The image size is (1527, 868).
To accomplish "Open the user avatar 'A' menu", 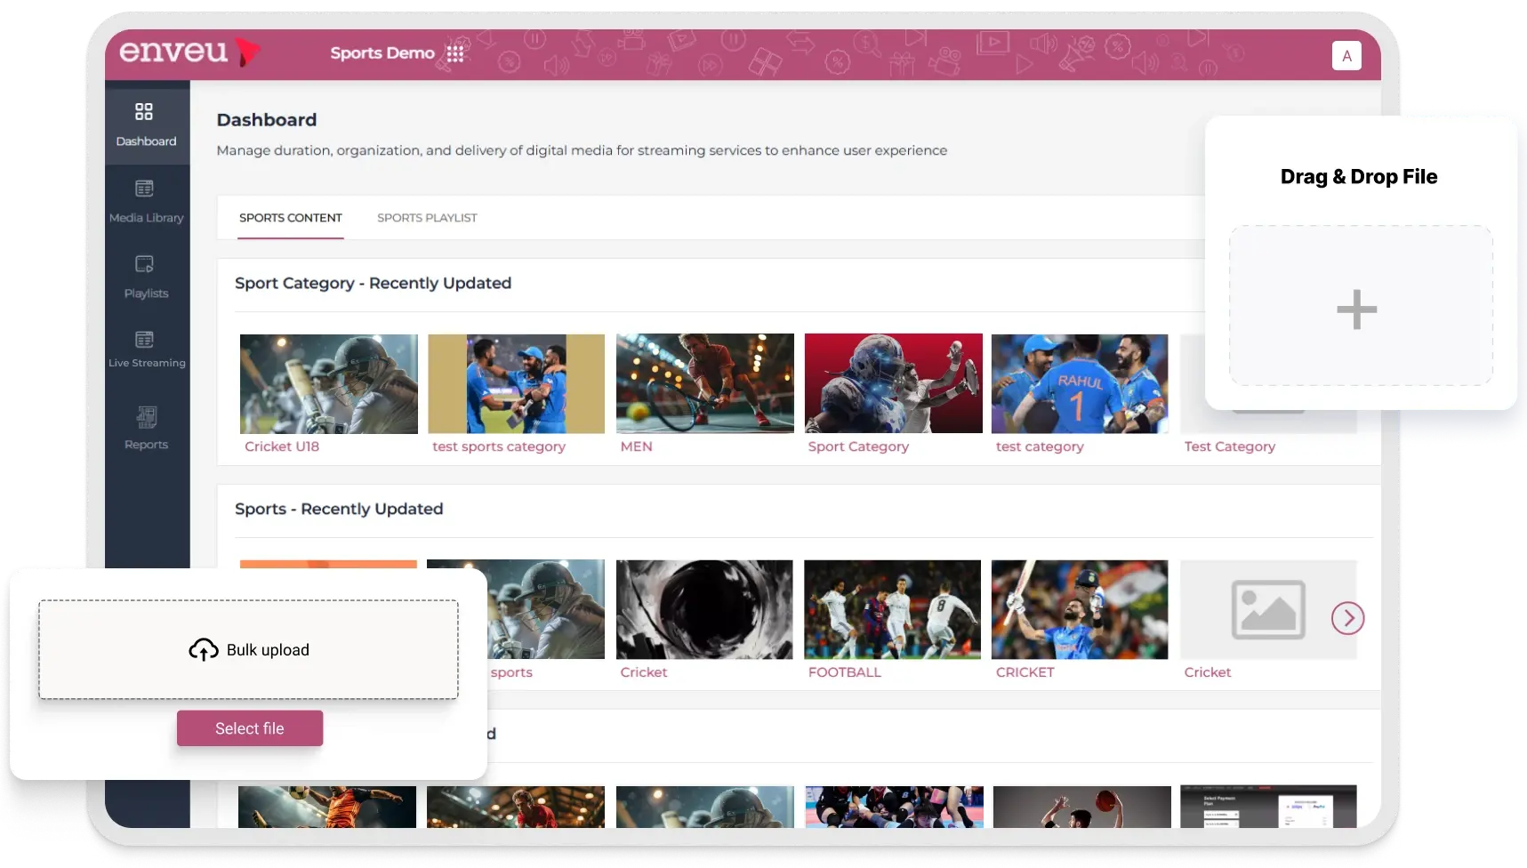I will pos(1346,55).
